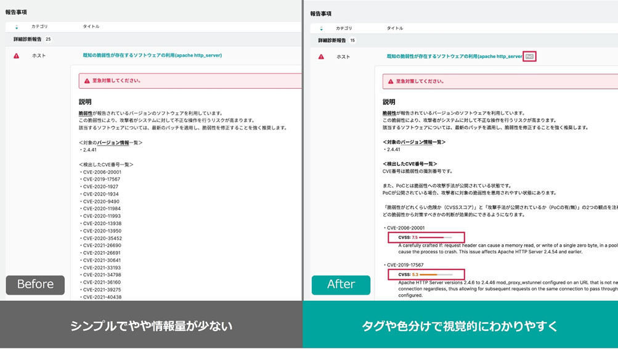Click the alert icon in the After 至急対策してください banner

pos(390,81)
